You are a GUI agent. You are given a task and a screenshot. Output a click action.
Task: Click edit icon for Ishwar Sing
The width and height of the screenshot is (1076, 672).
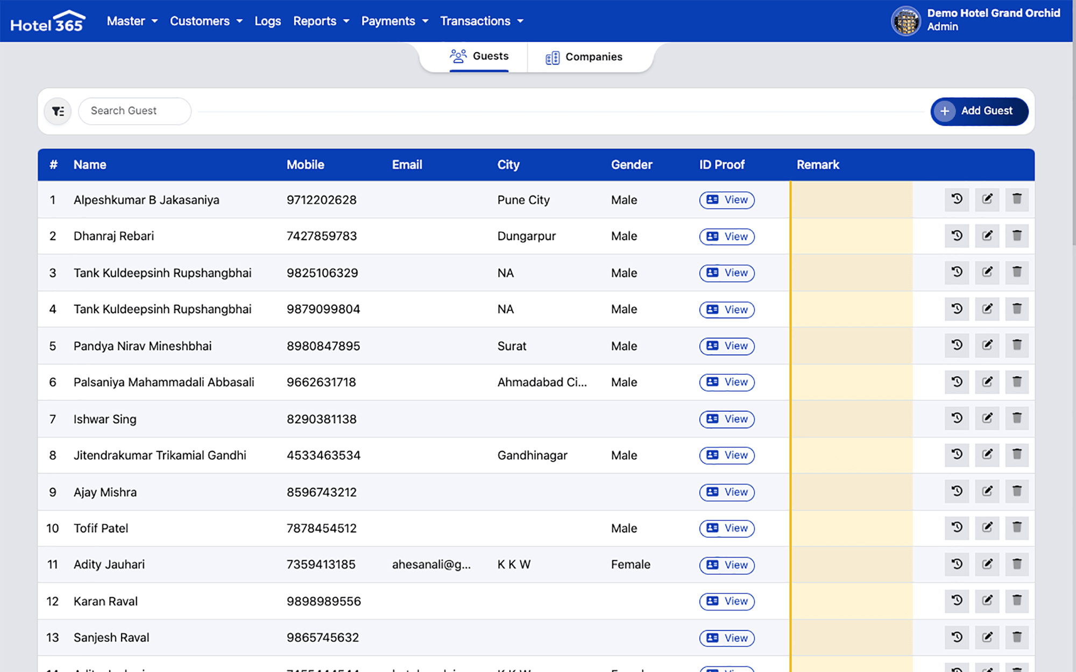[x=987, y=418]
